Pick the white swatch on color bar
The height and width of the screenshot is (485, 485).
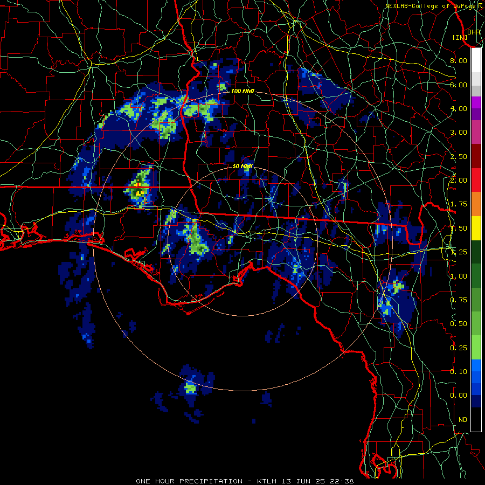tap(476, 60)
